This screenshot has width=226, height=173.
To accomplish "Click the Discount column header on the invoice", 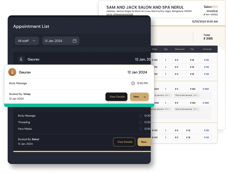I will tap(179, 49).
